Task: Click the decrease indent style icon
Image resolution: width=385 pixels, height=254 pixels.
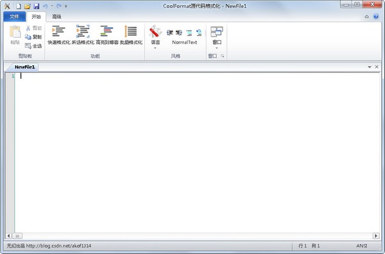Action: pos(170,33)
